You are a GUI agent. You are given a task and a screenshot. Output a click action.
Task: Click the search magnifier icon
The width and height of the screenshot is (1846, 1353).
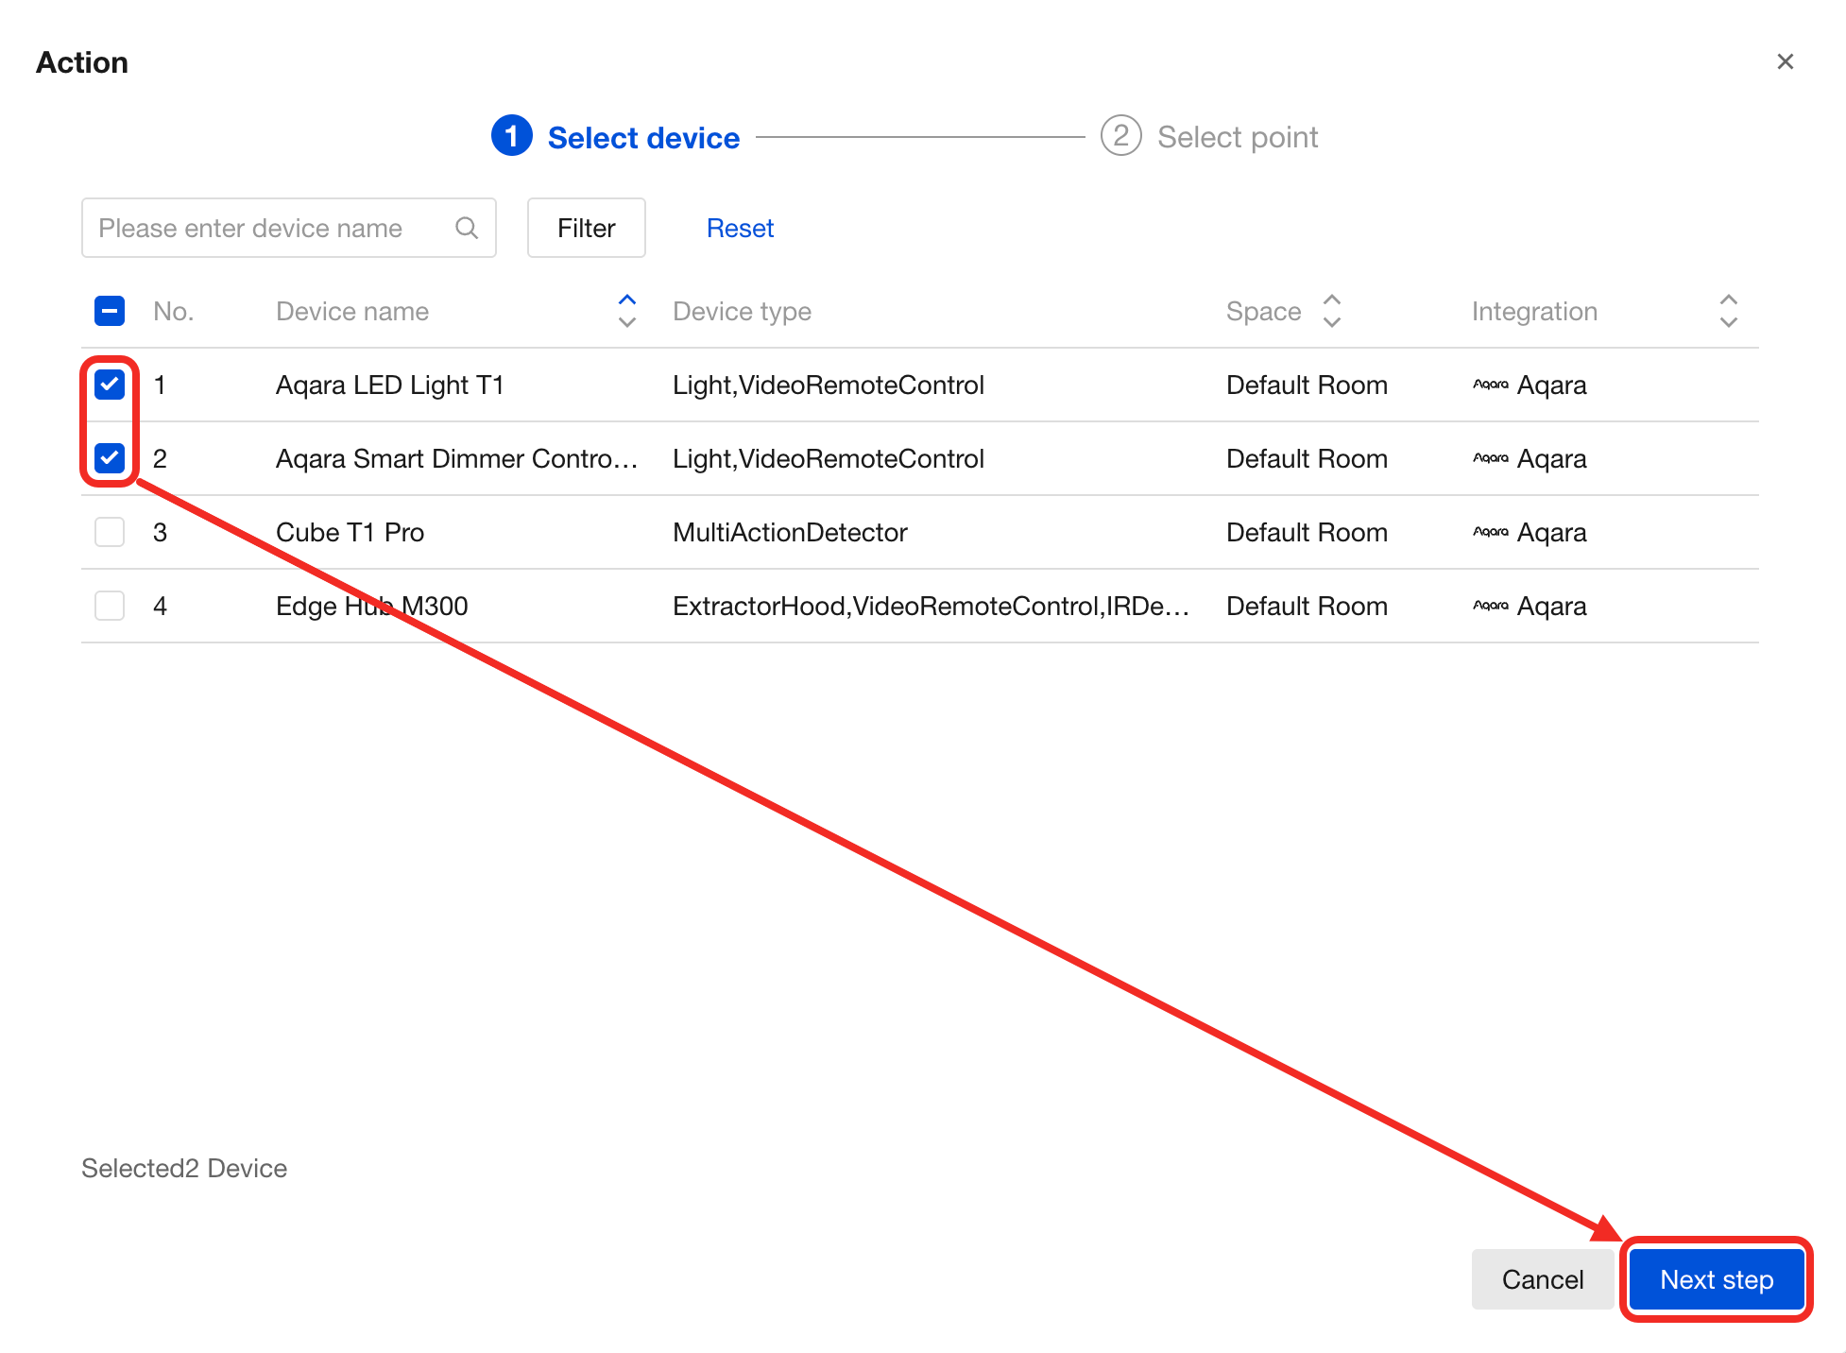pos(466,228)
